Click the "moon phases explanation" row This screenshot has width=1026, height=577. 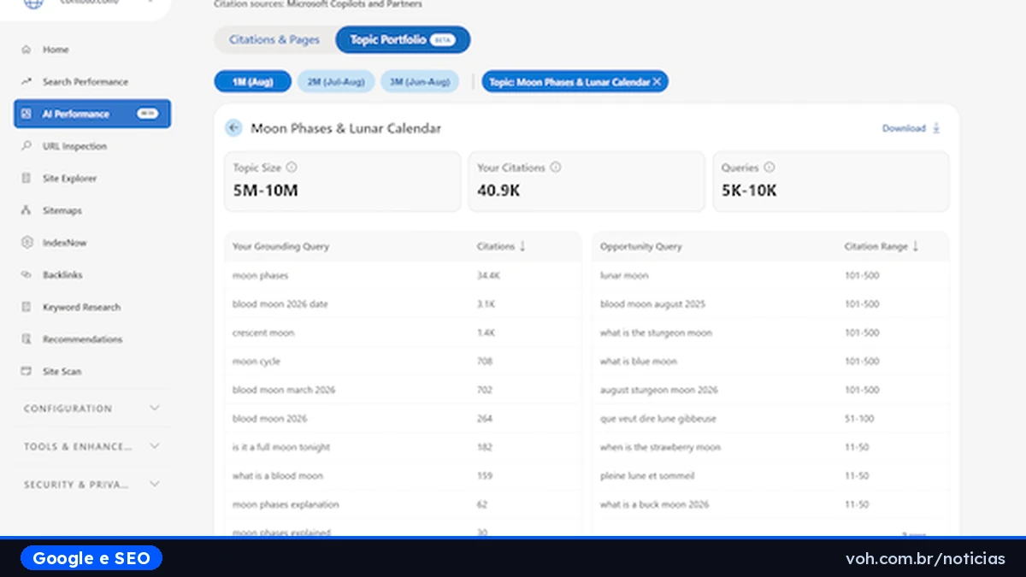point(402,504)
